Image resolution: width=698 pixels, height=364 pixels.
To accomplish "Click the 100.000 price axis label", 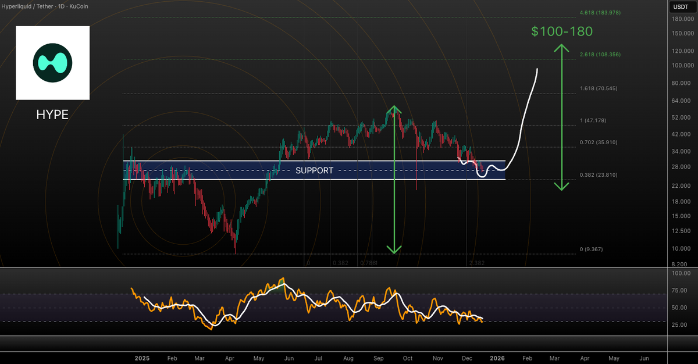I will [x=682, y=66].
